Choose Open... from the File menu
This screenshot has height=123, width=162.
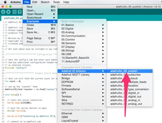pyautogui.click(x=40, y=10)
